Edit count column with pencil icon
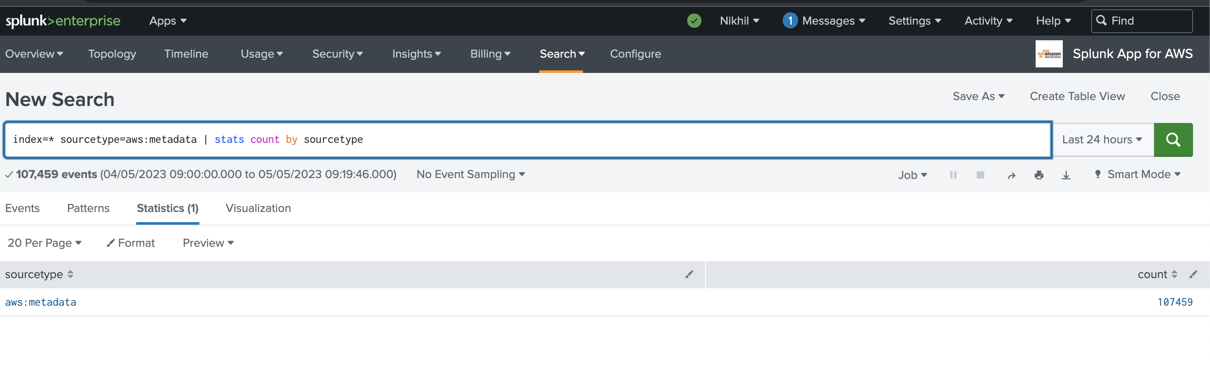Viewport: 1210px width, 368px height. click(x=1193, y=275)
